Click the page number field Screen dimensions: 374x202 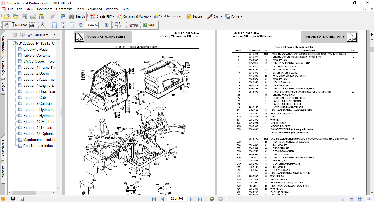(x=177, y=198)
